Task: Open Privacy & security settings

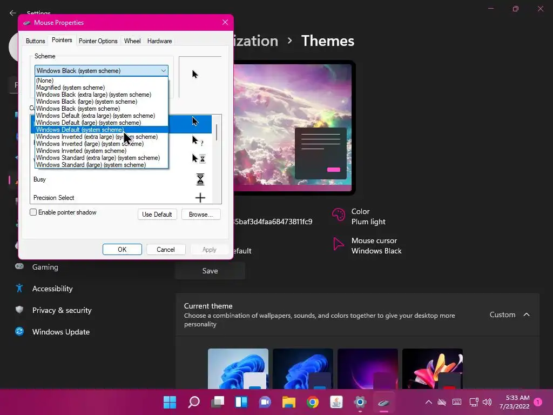Action: pyautogui.click(x=62, y=310)
